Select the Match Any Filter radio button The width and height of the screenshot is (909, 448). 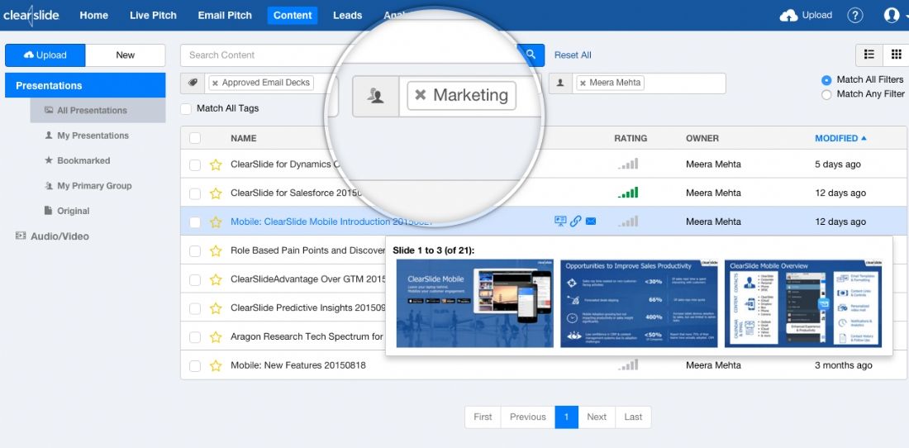point(826,94)
